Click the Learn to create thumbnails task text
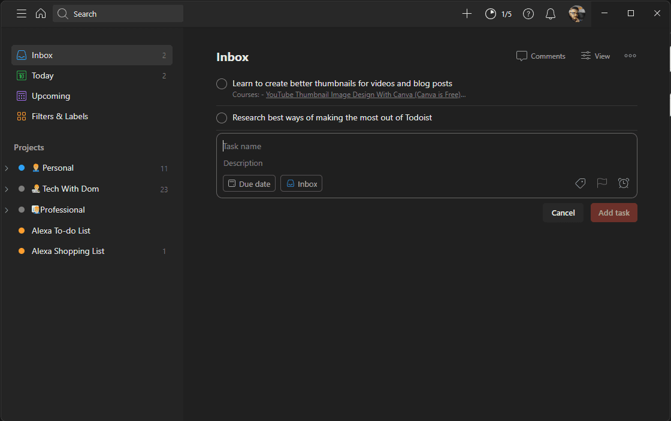The width and height of the screenshot is (671, 421). (342, 83)
